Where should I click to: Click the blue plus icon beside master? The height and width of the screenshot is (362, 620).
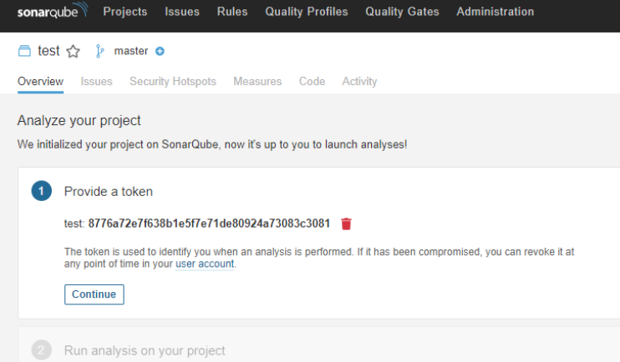160,51
